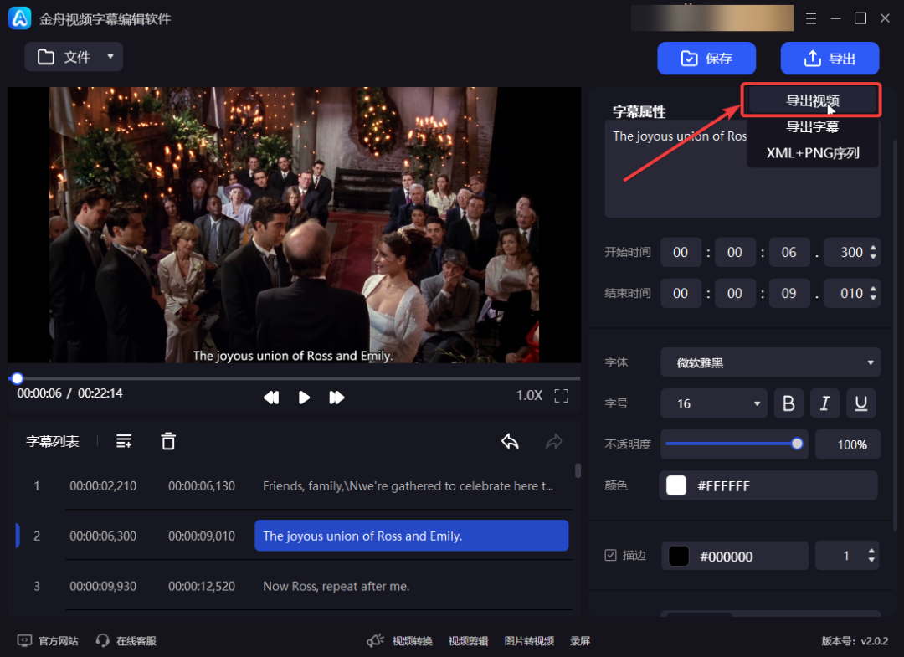Redo the last undone edit
Image resolution: width=904 pixels, height=657 pixels.
point(554,441)
